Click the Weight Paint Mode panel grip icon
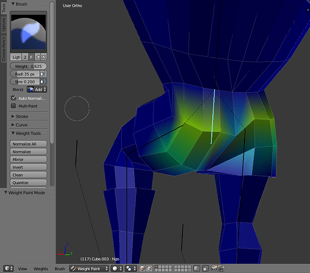 pyautogui.click(x=50, y=193)
